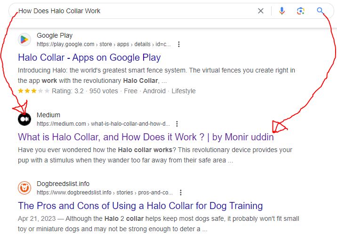Open more options for Dogbreedslist result
The height and width of the screenshot is (242, 337).
tap(181, 193)
